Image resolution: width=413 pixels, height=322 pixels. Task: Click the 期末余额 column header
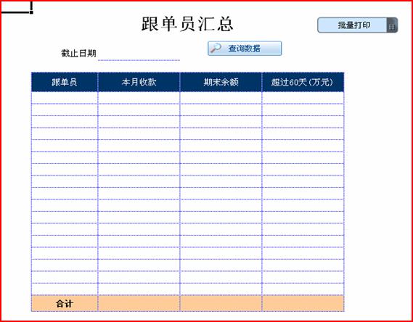(x=221, y=82)
